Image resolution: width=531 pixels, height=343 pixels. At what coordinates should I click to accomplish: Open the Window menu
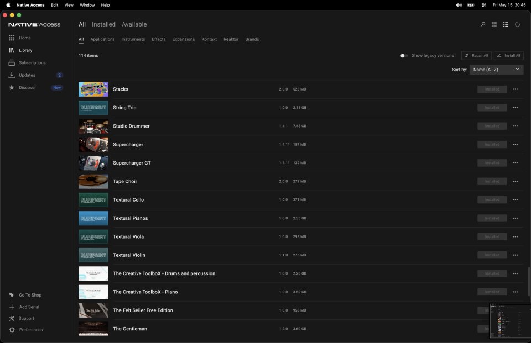[x=87, y=5]
